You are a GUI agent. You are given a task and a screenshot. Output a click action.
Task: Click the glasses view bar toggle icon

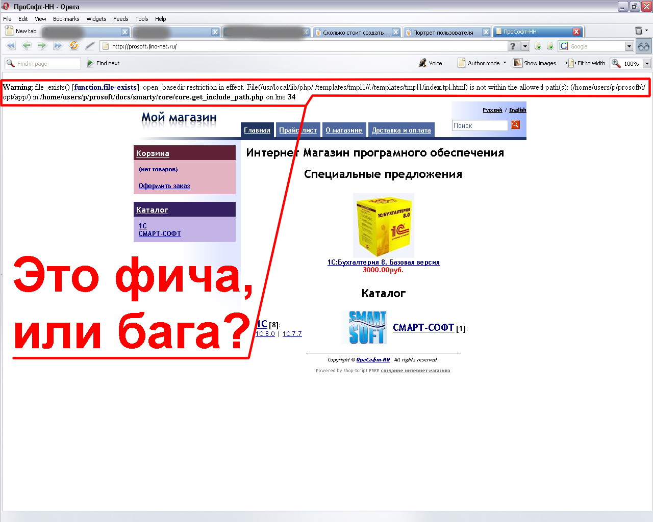(x=644, y=46)
